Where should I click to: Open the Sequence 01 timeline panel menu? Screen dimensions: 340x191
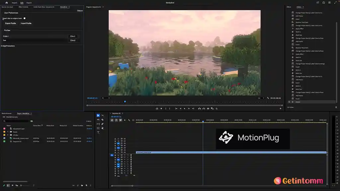[123, 113]
